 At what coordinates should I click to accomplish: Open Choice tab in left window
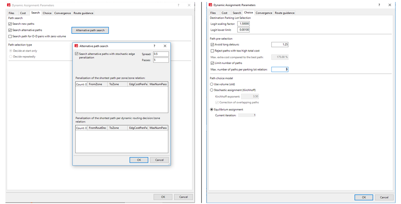point(47,13)
